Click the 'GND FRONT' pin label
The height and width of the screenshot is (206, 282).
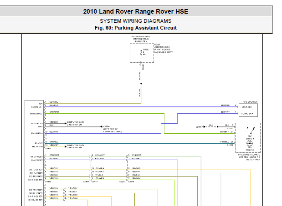tap(36, 157)
